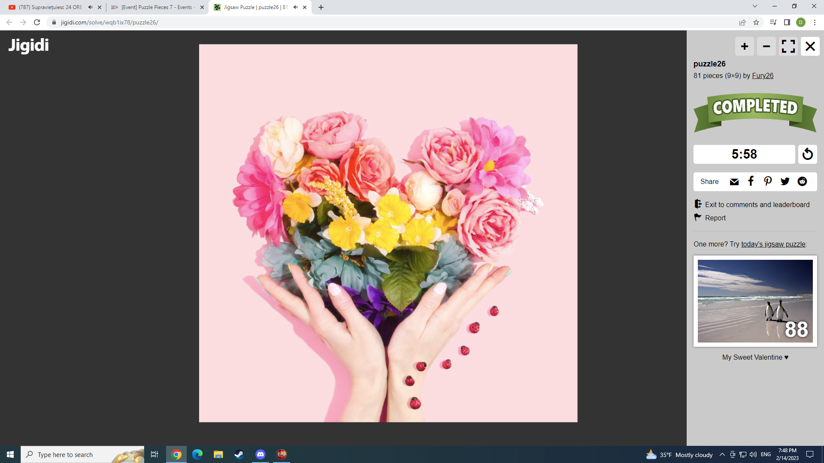Share the puzzle on Facebook
Screen dimensions: 824x463
pos(751,181)
